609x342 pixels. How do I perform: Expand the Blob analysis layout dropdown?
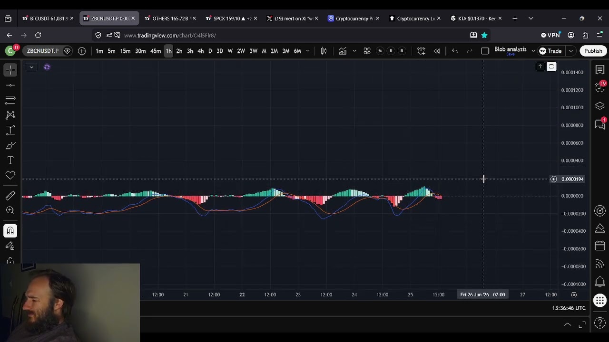(x=533, y=51)
